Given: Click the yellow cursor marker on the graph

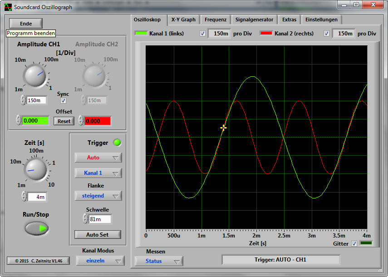Looking at the screenshot, I should (x=223, y=128).
